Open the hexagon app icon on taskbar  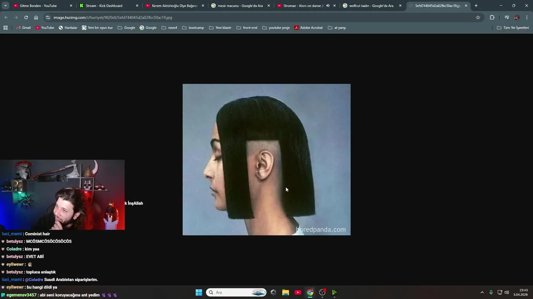(273, 292)
